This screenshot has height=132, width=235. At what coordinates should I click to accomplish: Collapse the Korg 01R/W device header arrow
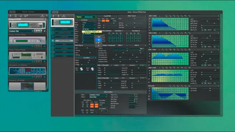pos(44,19)
